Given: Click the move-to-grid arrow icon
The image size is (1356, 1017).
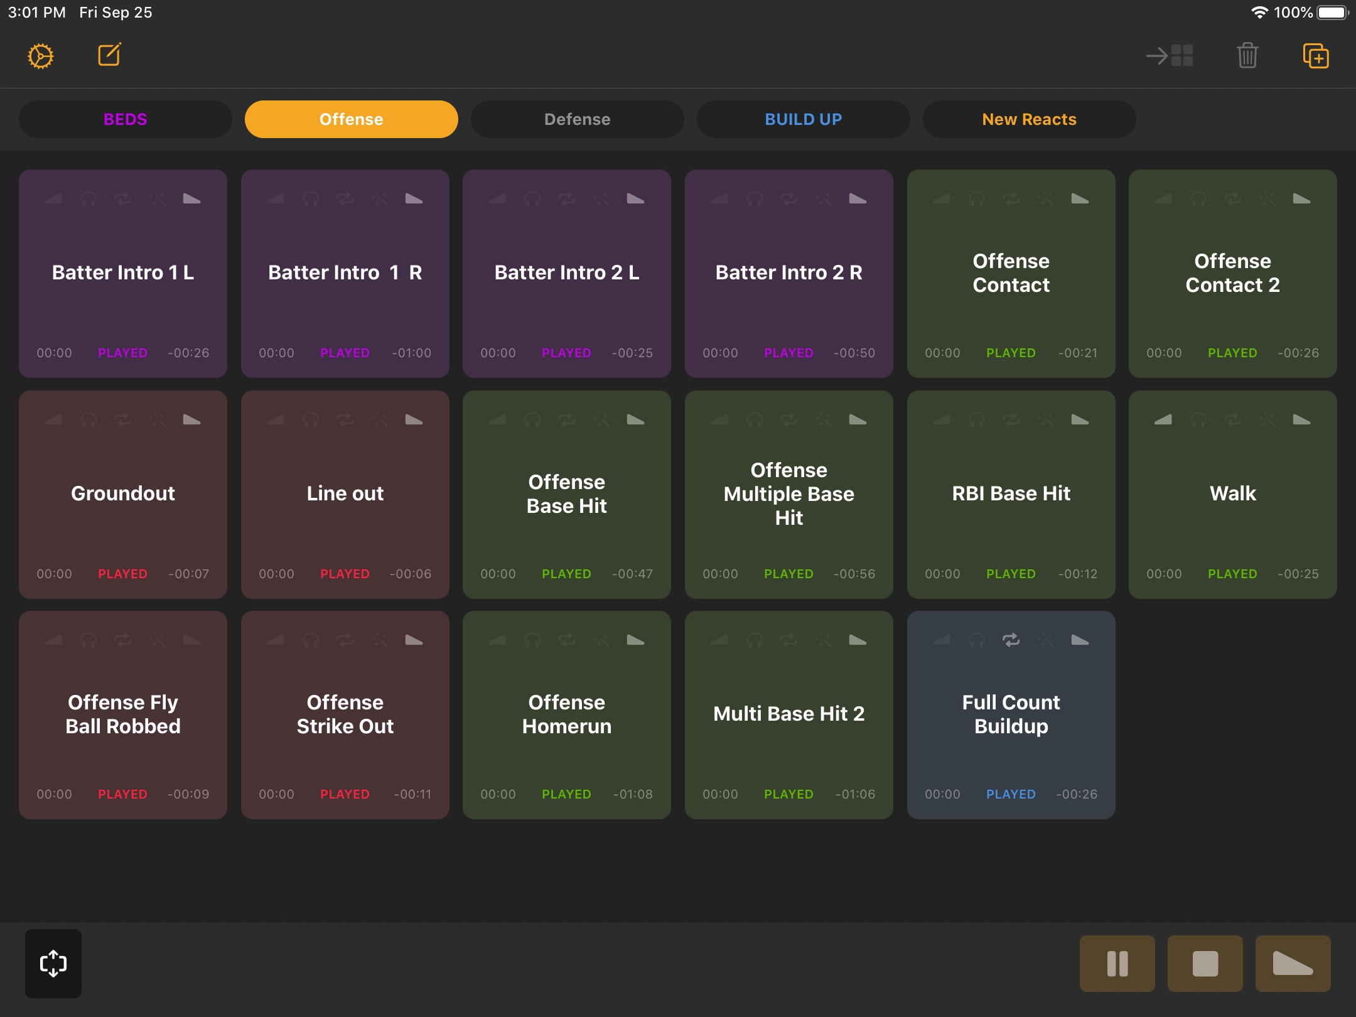Looking at the screenshot, I should point(1170,56).
